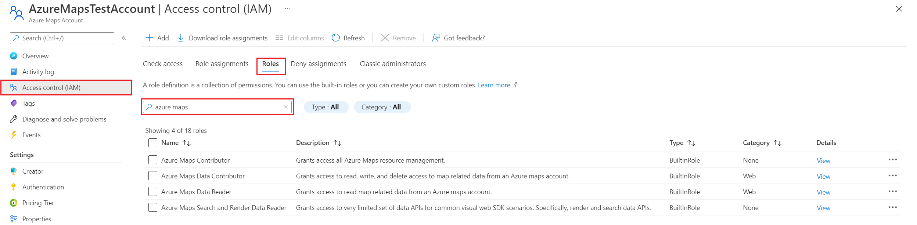Viewport: 917px width, 225px height.
Task: Open the Learn more link
Action: pyautogui.click(x=494, y=85)
